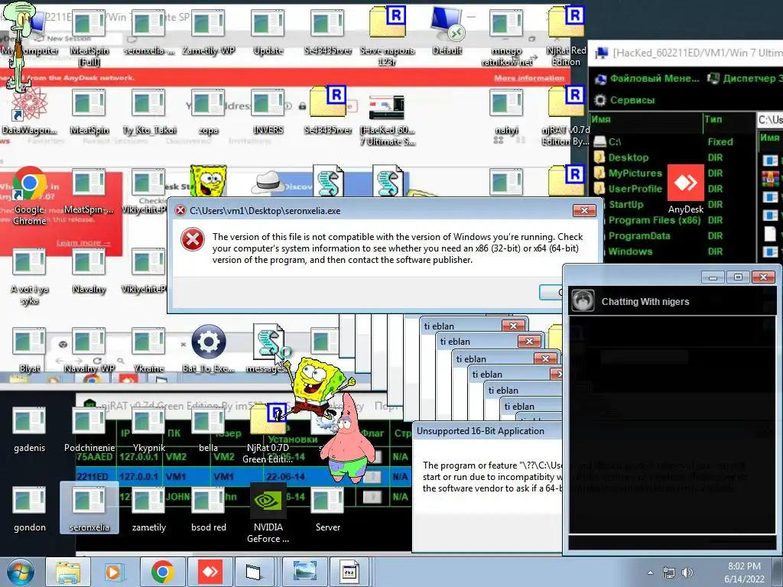Open the INVERS desktop icon
Image resolution: width=783 pixels, height=587 pixels.
(x=268, y=111)
